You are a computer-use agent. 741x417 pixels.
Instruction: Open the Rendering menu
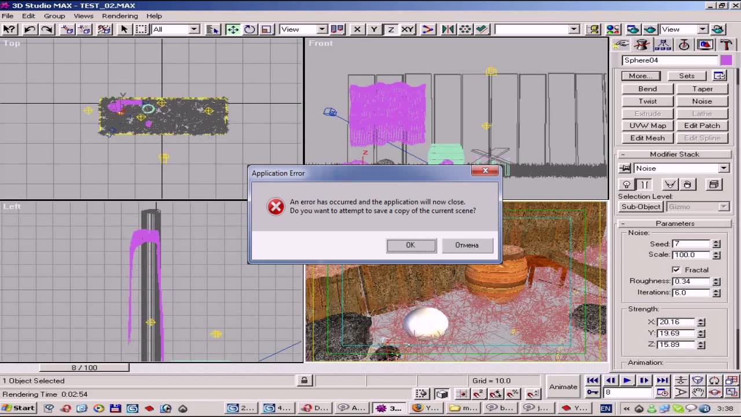(120, 16)
